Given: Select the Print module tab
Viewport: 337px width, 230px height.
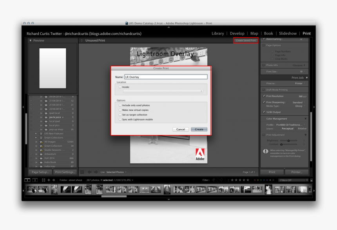Looking at the screenshot, I should 307,33.
